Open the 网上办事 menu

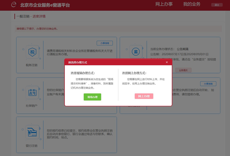[164, 4]
